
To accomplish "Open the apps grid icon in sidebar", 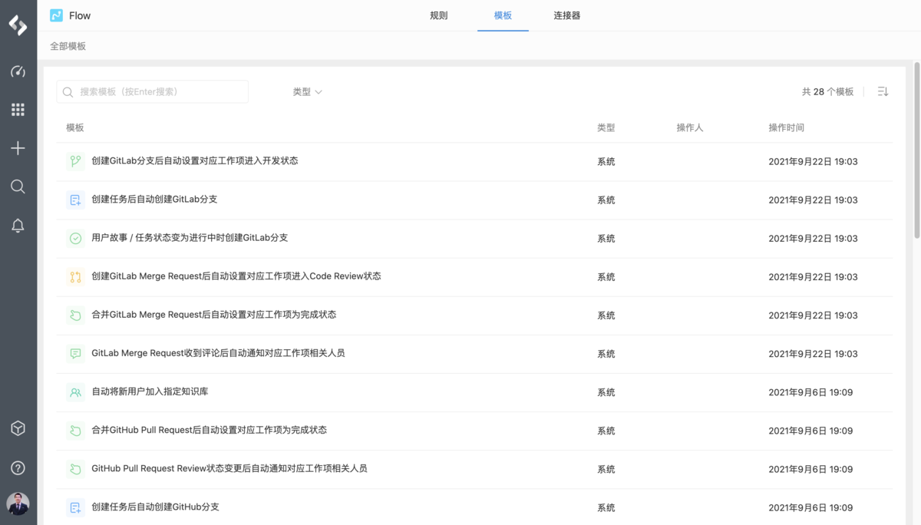I will tap(18, 110).
